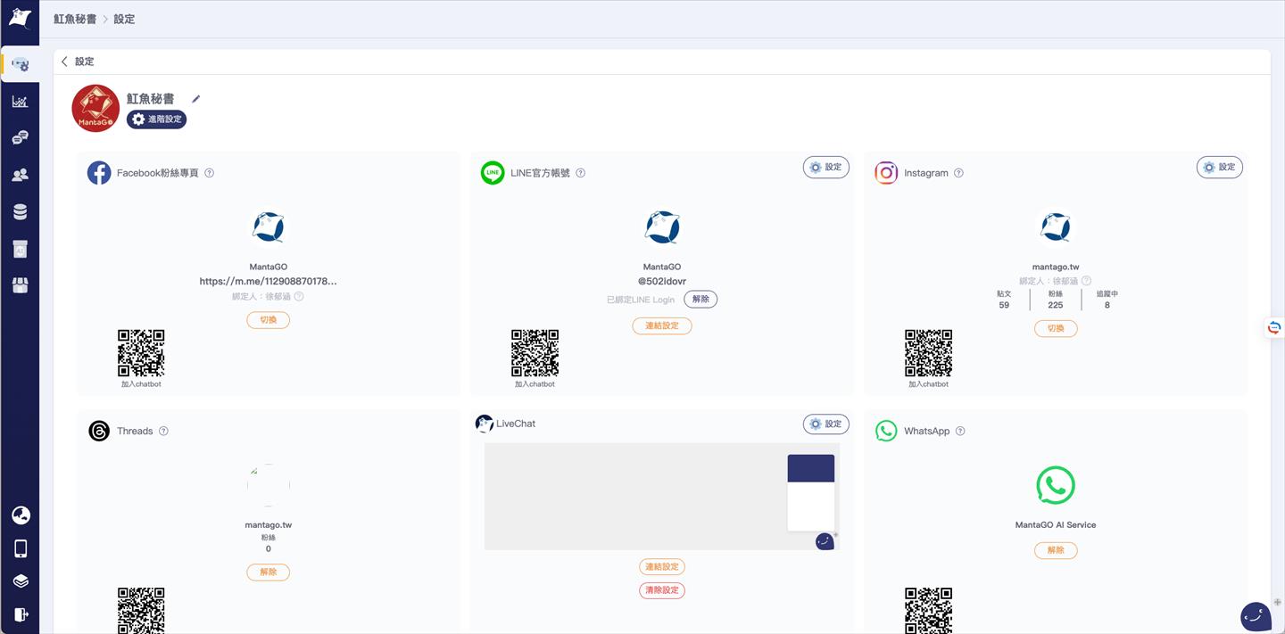Screen dimensions: 1285x634
Task: Click the globe icon in sidebar
Action: pyautogui.click(x=21, y=515)
